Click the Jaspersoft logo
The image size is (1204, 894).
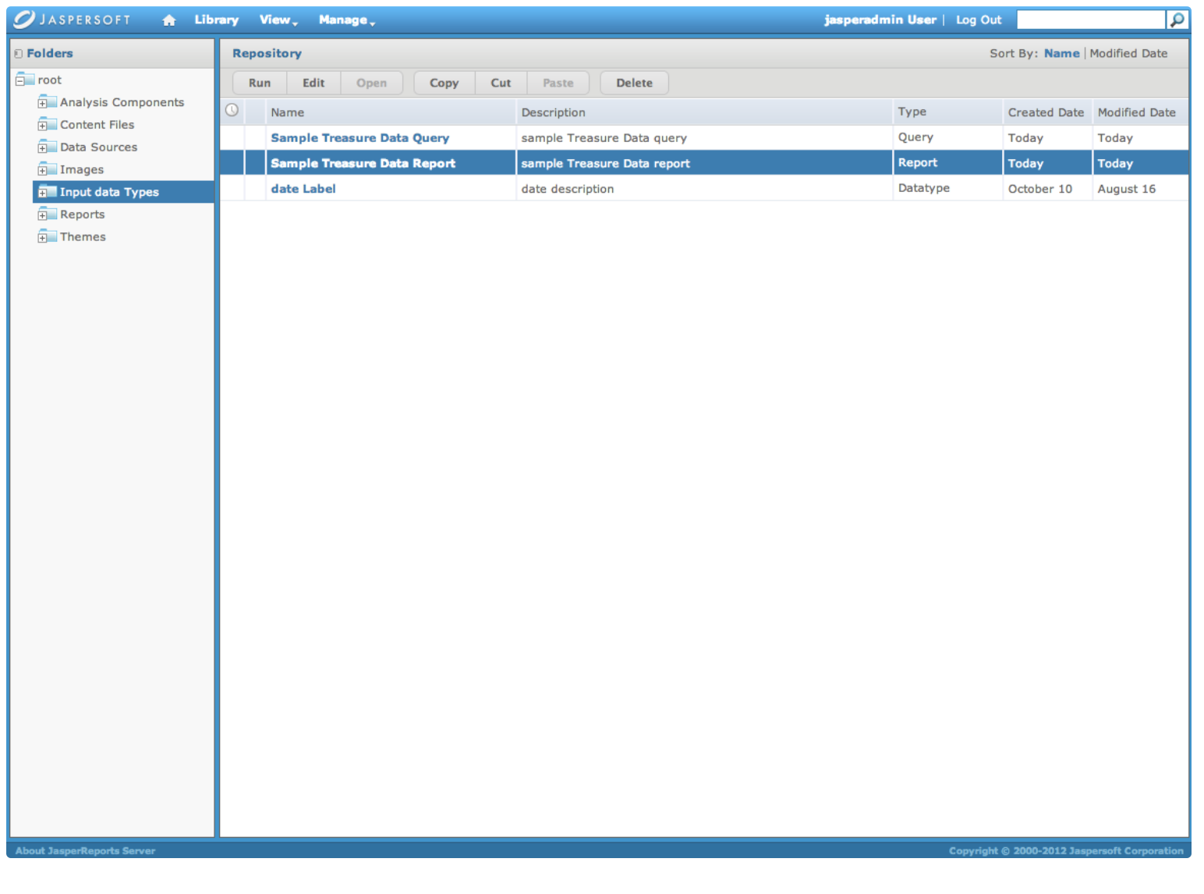(73, 20)
